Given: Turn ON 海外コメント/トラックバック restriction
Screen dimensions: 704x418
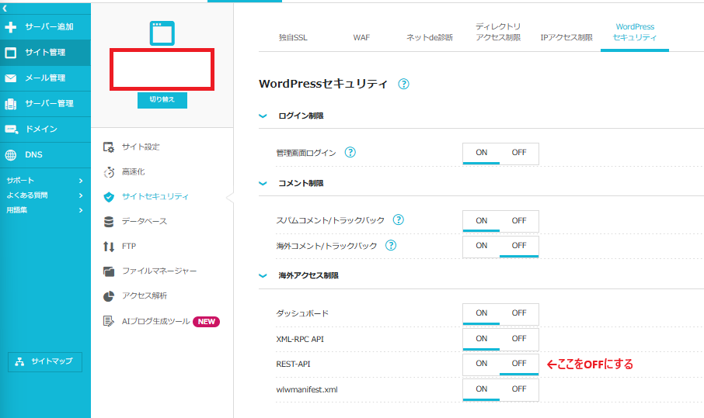Looking at the screenshot, I should click(x=482, y=246).
